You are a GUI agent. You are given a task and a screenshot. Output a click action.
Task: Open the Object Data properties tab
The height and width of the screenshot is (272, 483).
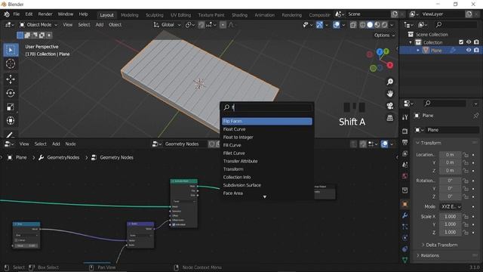[x=405, y=260]
